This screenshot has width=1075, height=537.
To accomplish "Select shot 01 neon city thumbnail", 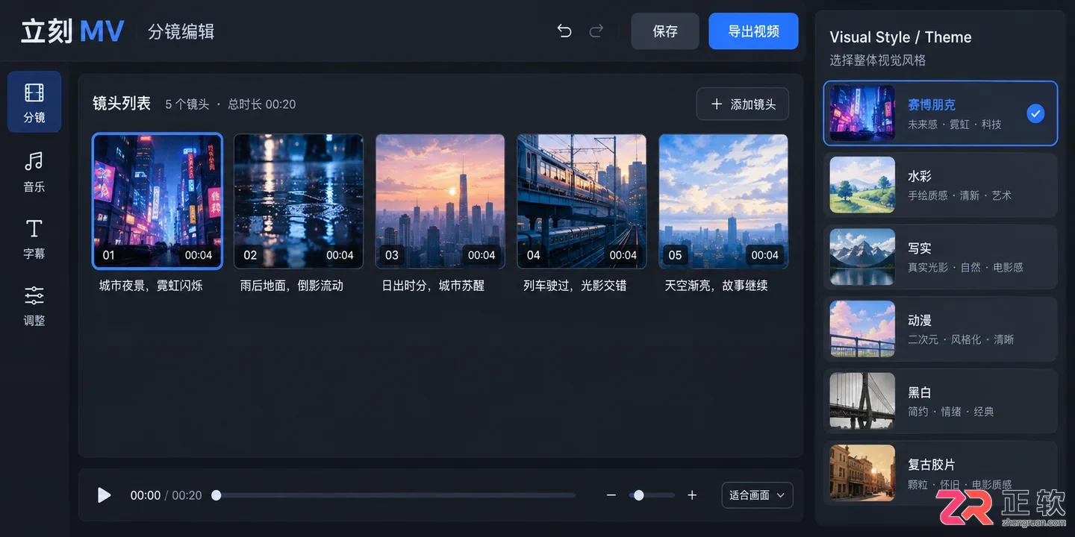I will pyautogui.click(x=158, y=201).
